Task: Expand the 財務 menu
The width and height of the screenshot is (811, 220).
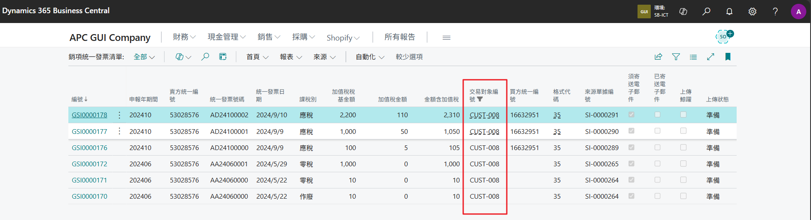Action: [x=184, y=37]
